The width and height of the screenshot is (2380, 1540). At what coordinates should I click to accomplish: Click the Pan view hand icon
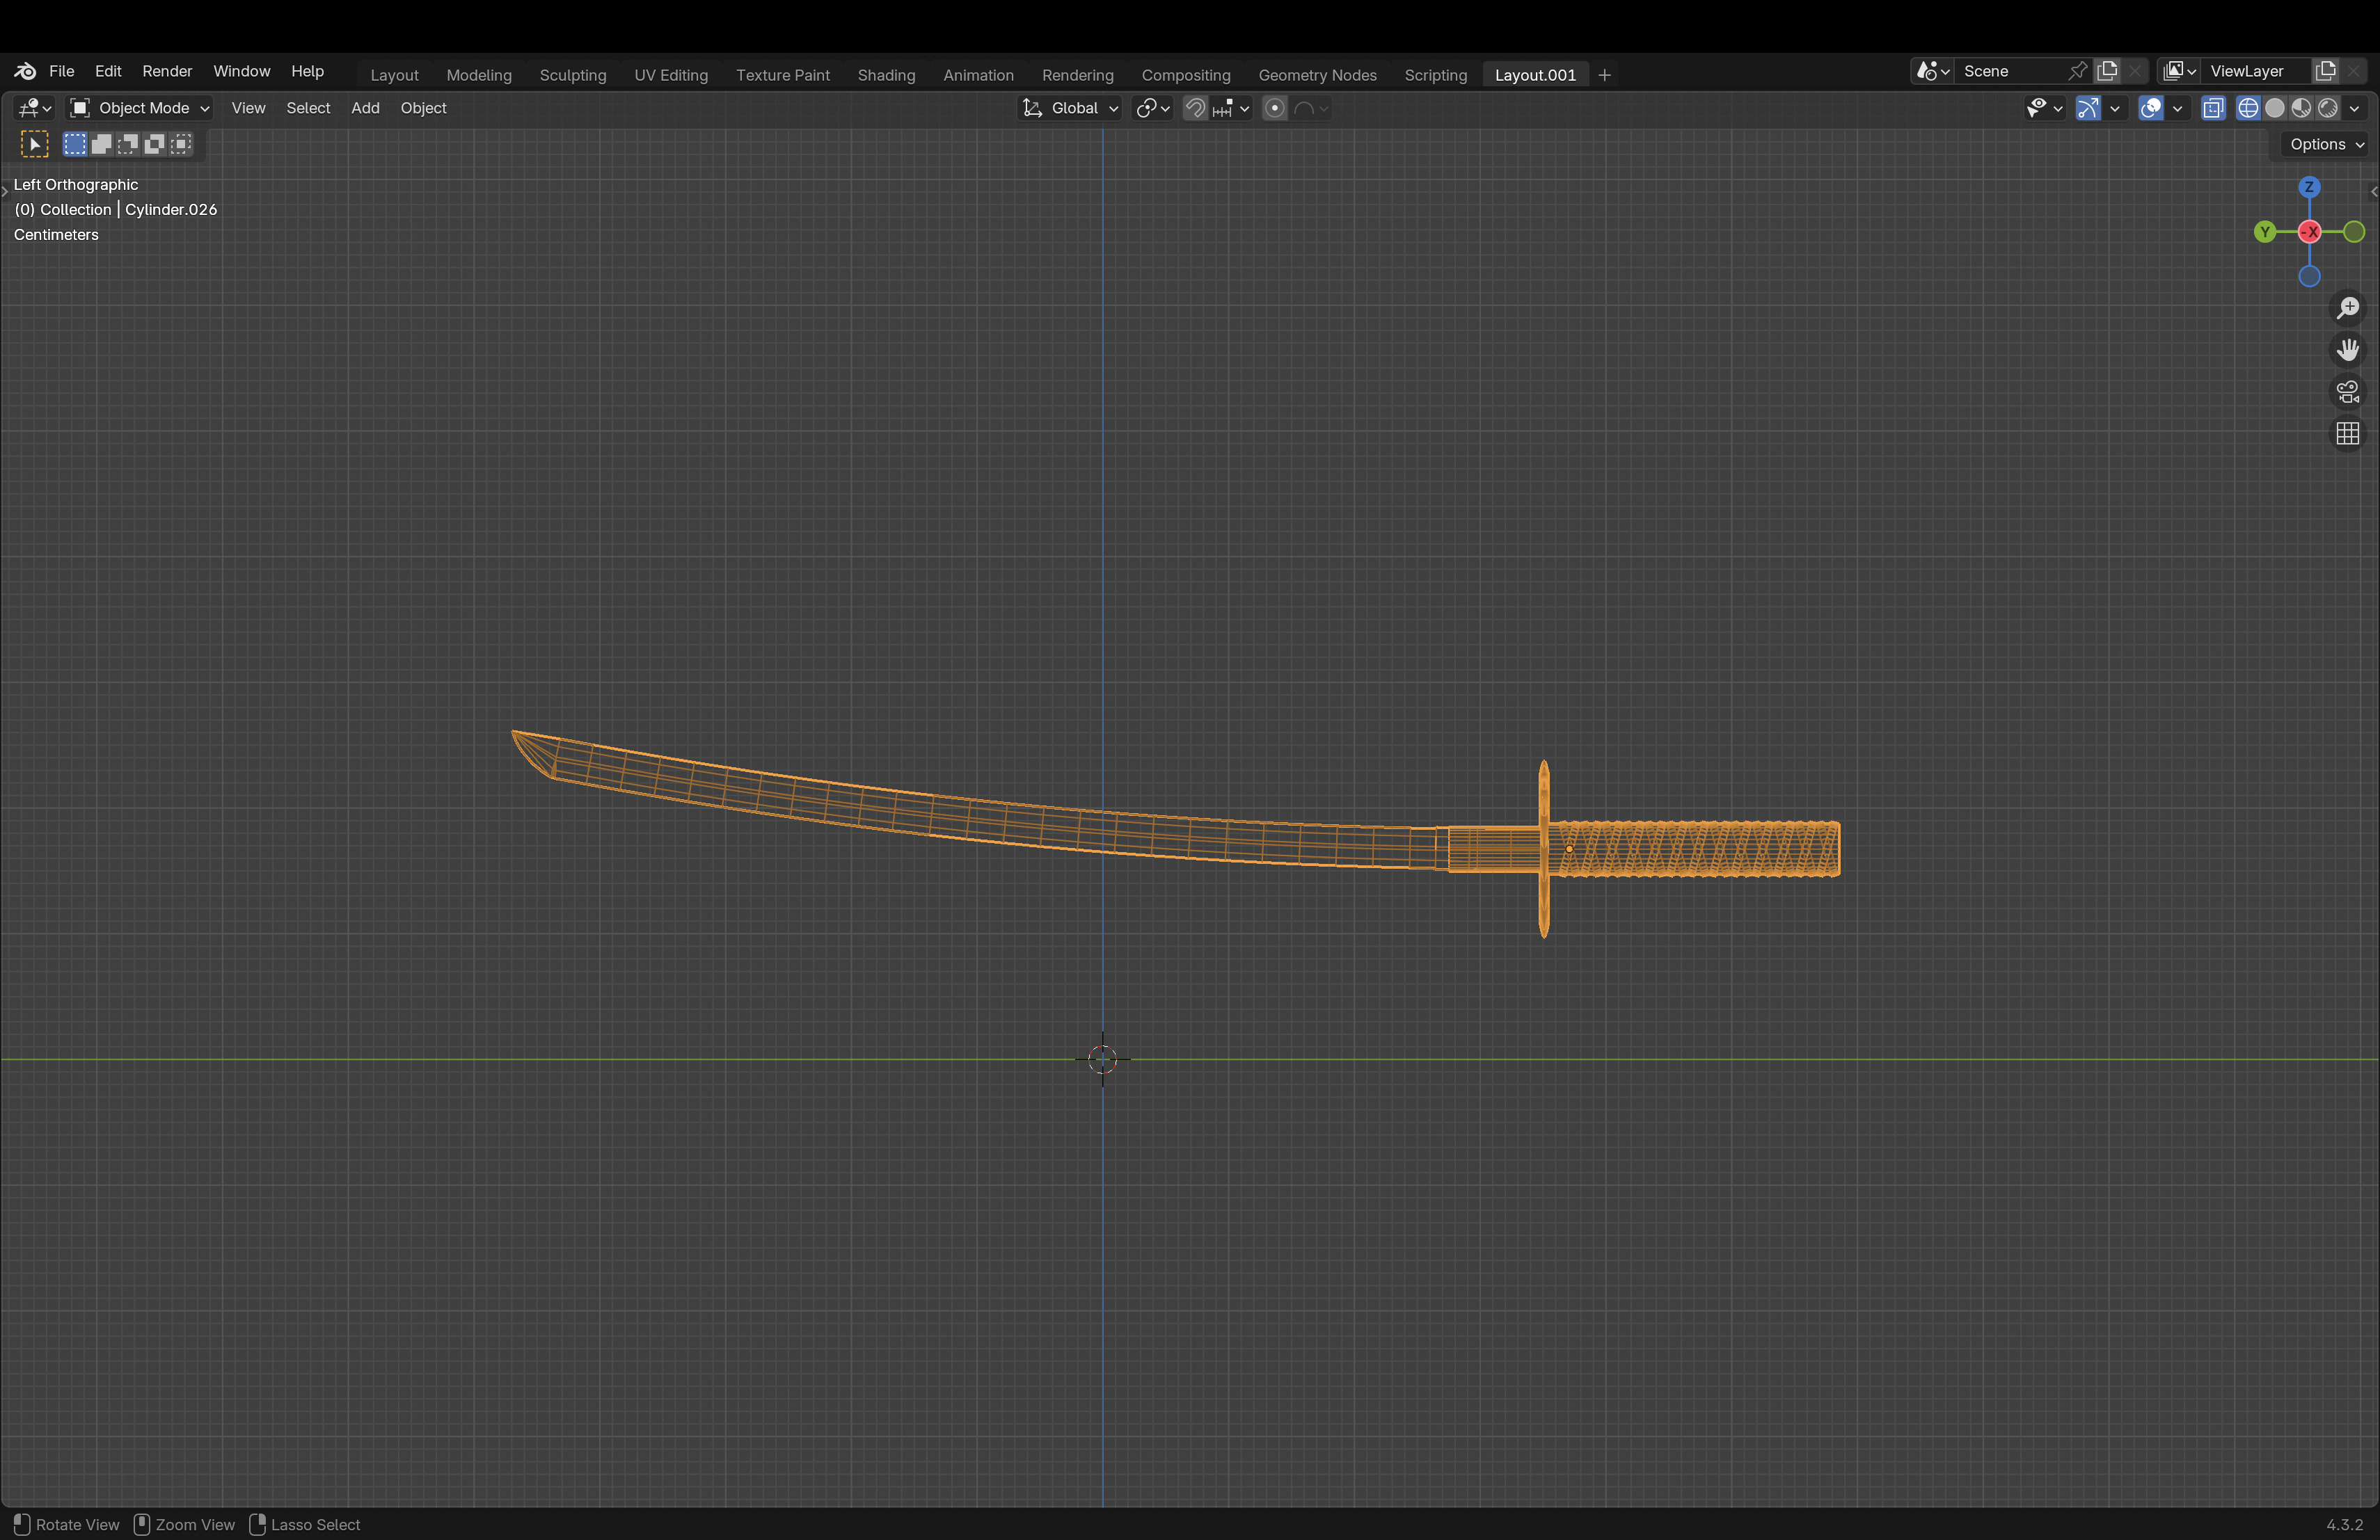[x=2347, y=350]
